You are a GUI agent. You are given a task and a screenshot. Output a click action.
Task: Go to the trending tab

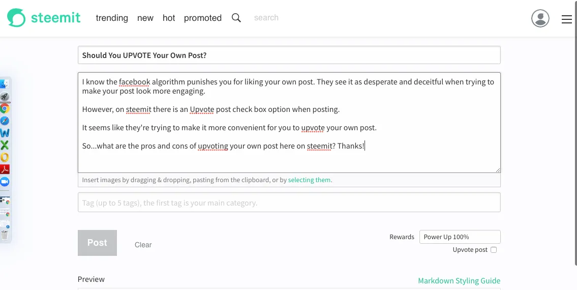click(112, 18)
